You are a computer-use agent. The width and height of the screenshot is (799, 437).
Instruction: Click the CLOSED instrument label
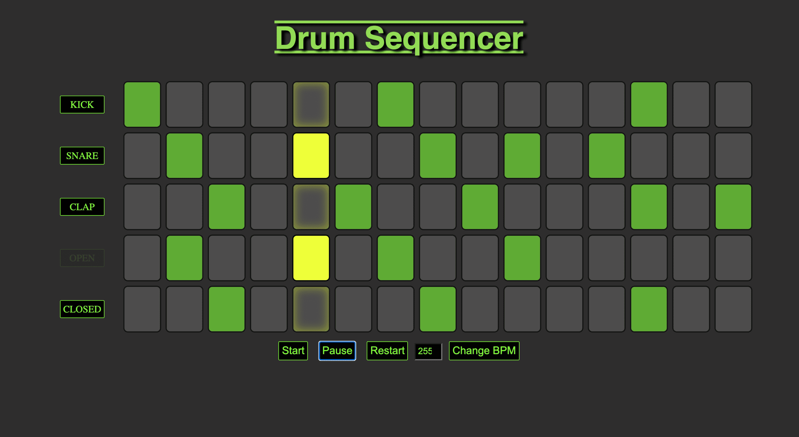click(x=82, y=309)
